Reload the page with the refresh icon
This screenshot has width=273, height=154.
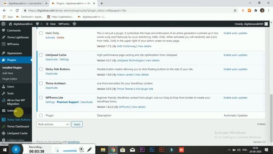point(17,10)
